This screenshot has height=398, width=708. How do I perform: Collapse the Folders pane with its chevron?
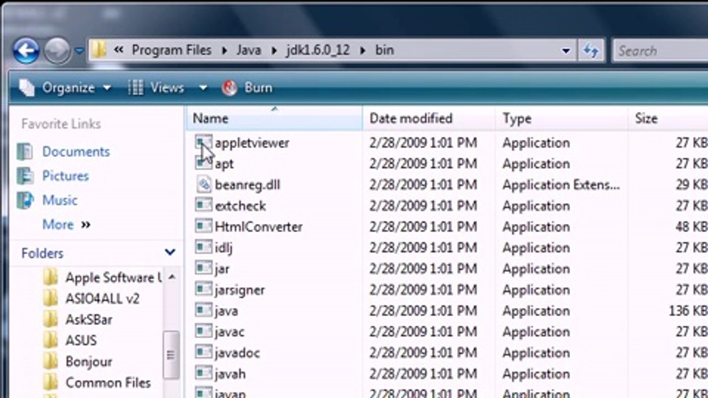tap(170, 253)
